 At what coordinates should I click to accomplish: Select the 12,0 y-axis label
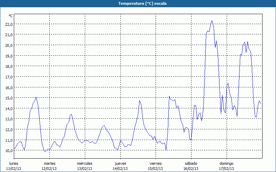point(8,130)
